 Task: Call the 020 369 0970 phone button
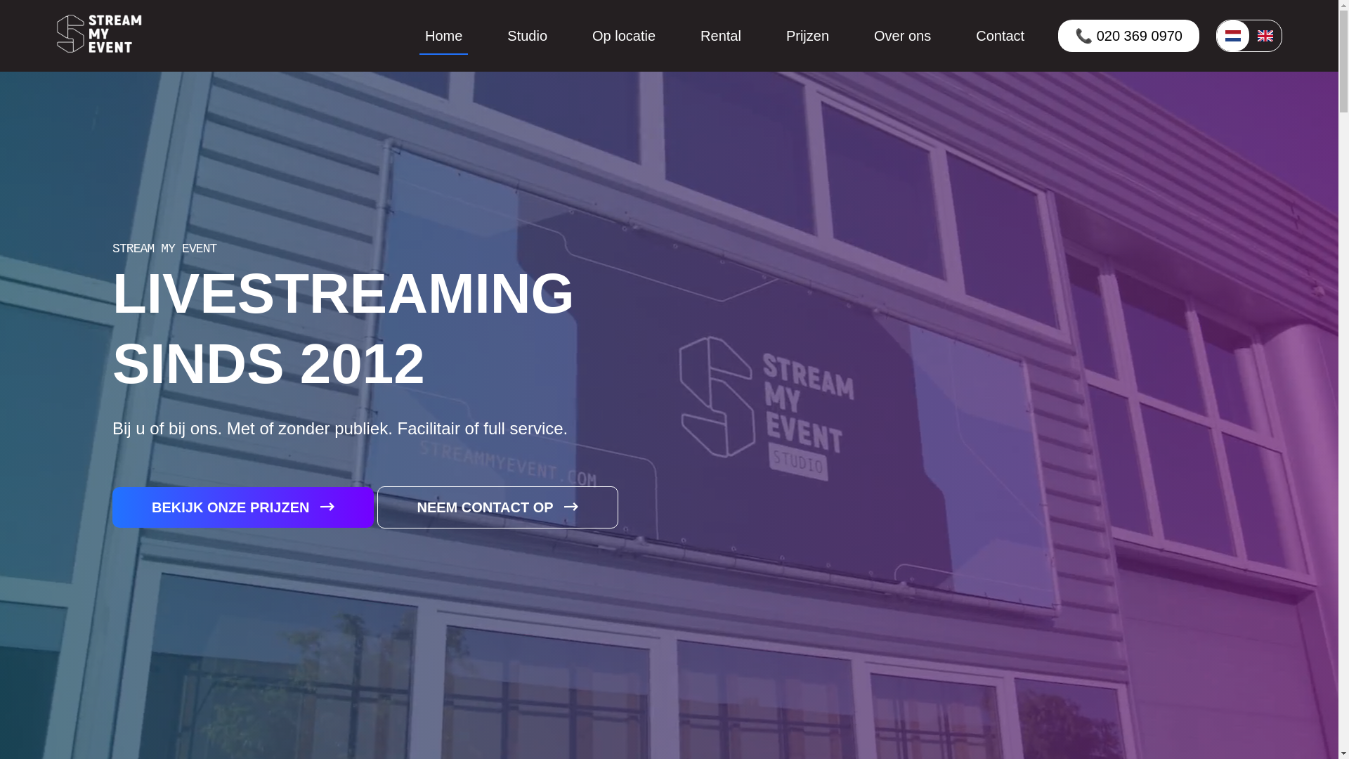pos(1128,36)
